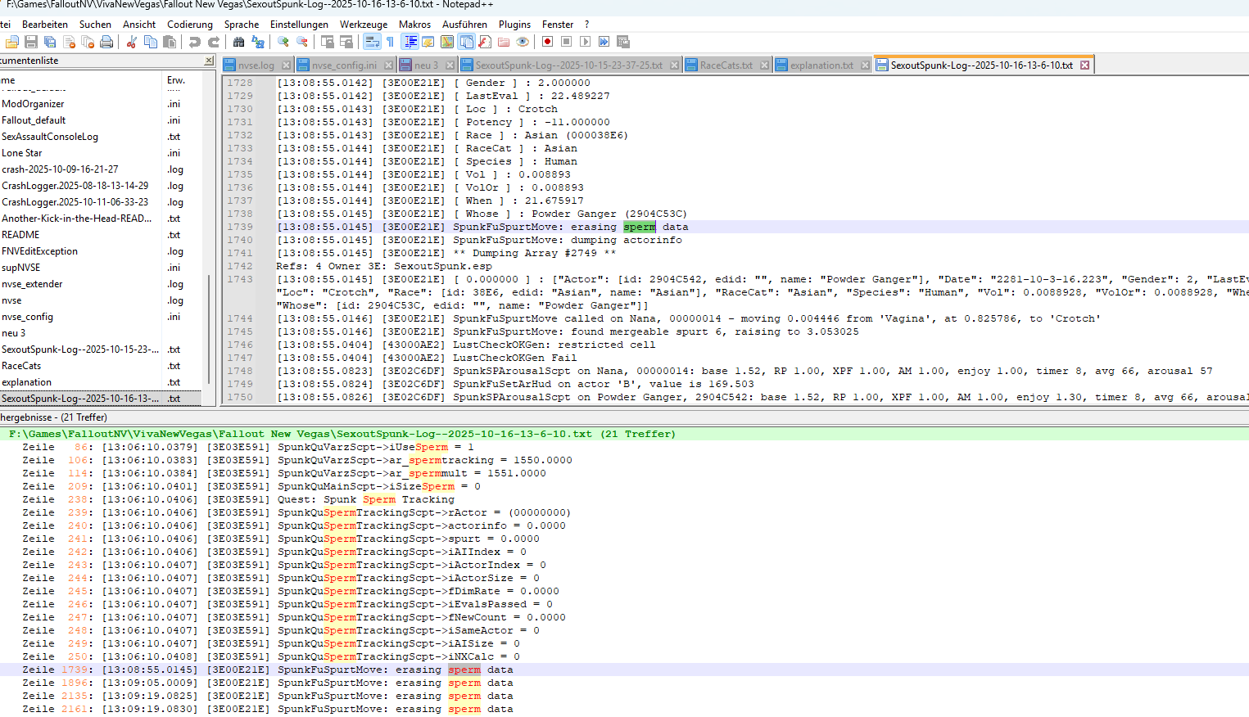Open the Makros menu
The height and width of the screenshot is (717, 1249).
click(414, 25)
